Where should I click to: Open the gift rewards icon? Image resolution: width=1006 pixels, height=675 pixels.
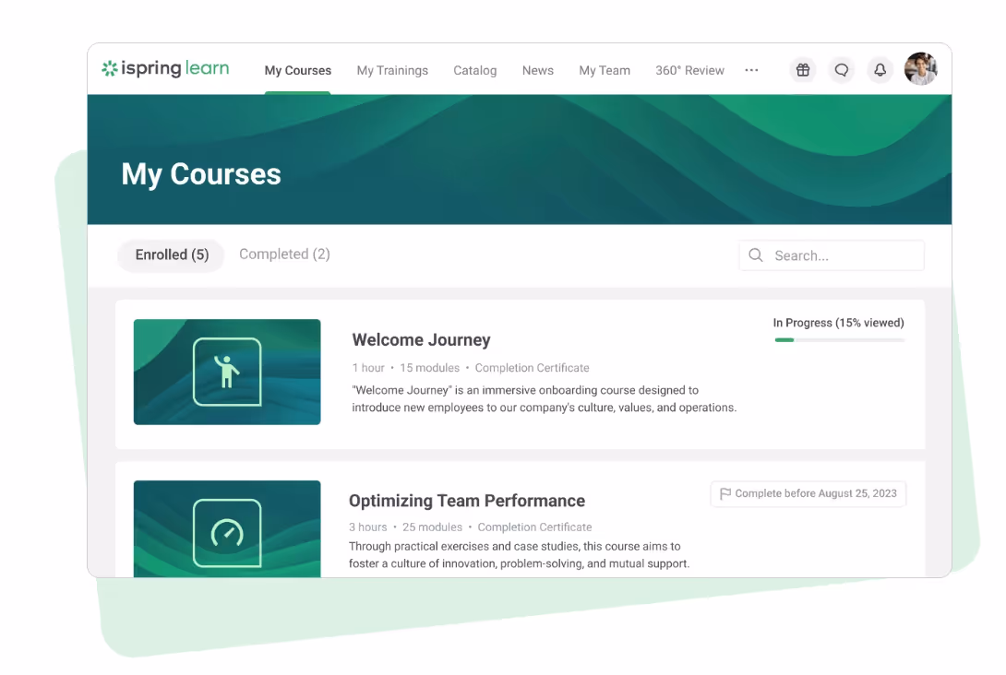click(x=803, y=70)
